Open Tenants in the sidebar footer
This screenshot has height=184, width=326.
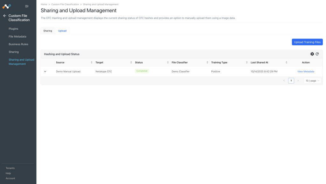(10, 168)
